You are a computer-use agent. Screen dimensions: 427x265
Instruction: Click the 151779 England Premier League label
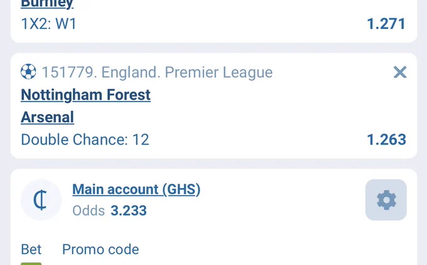point(157,72)
